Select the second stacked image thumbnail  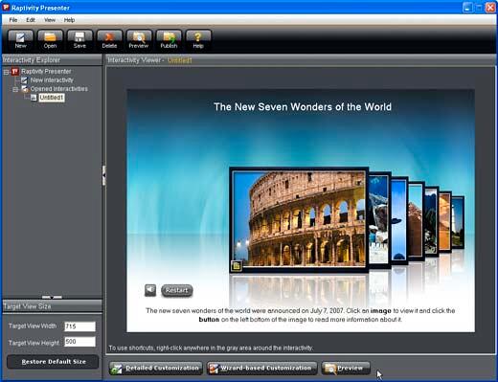379,219
